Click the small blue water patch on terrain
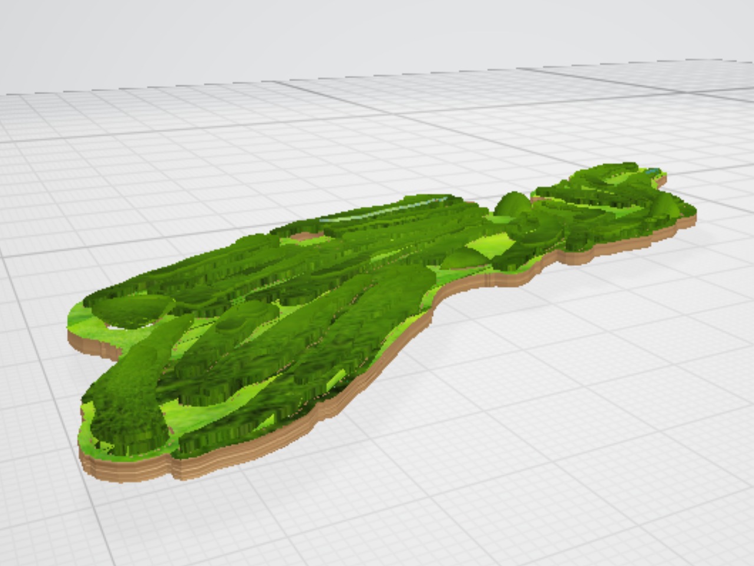This screenshot has width=754, height=566. click(652, 172)
